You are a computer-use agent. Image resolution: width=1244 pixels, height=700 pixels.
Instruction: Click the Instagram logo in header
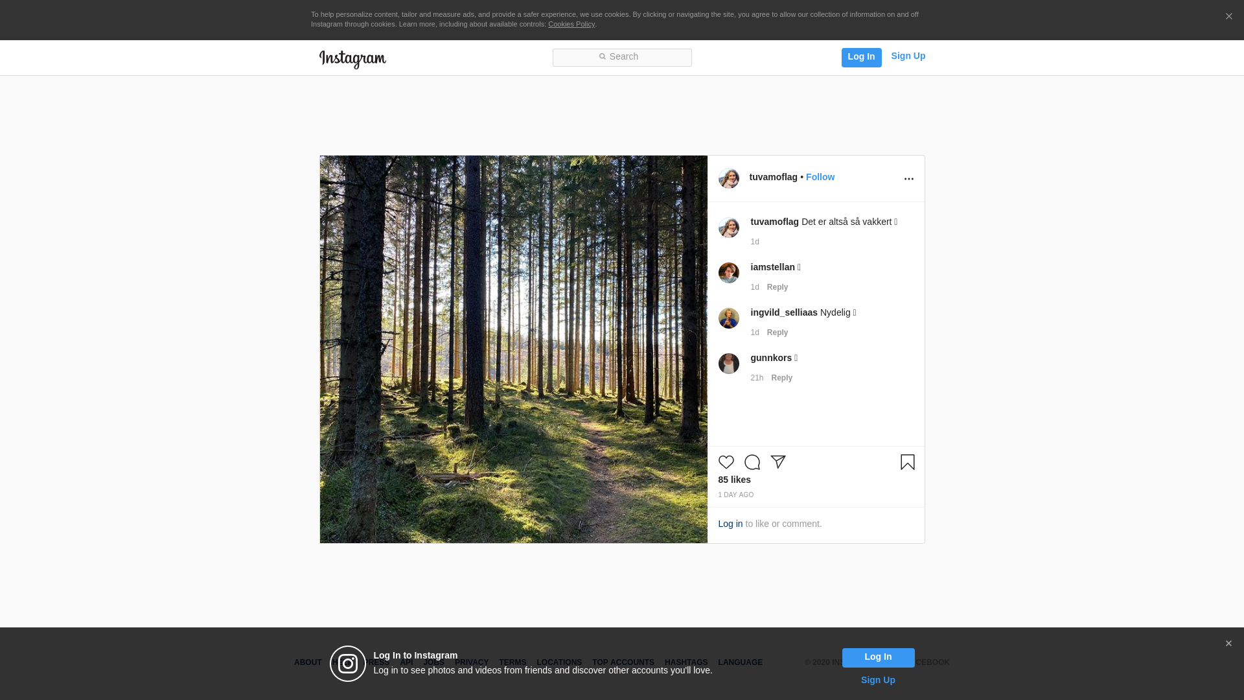(352, 59)
